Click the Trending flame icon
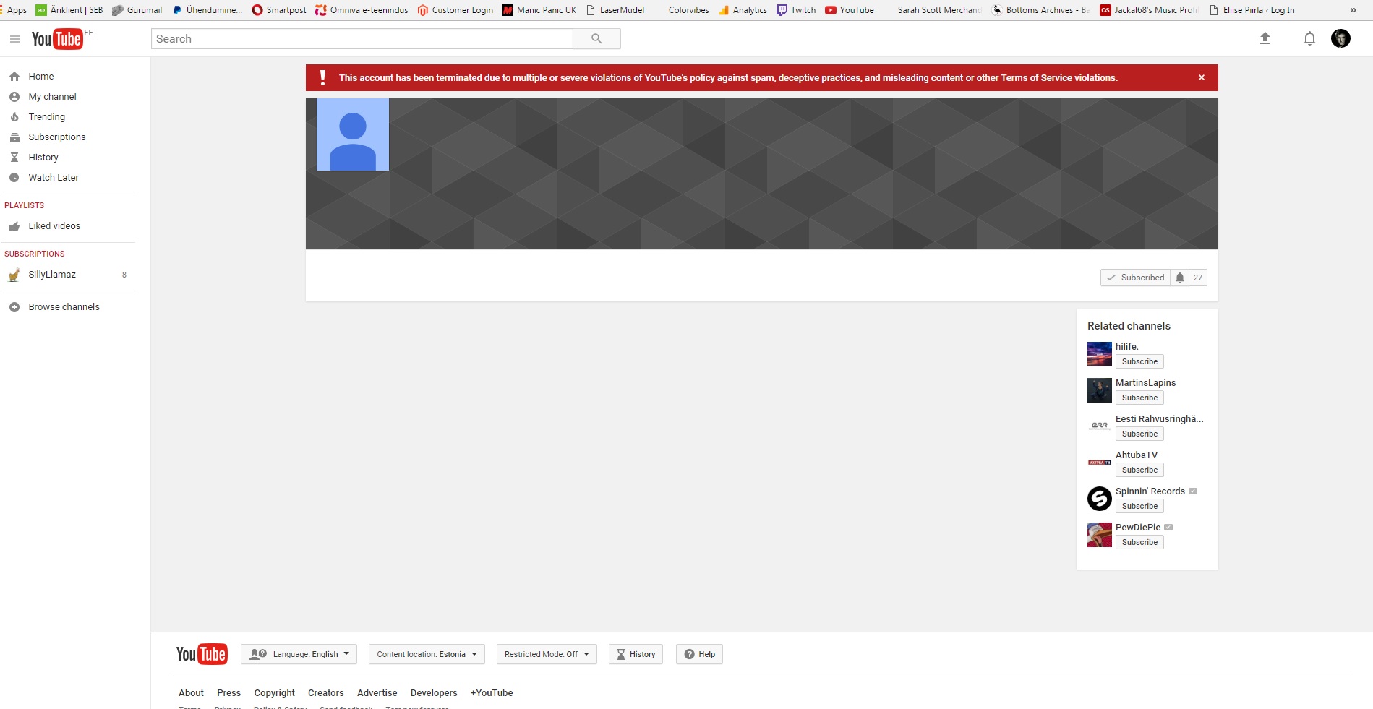Viewport: 1373px width, 709px height. point(14,117)
